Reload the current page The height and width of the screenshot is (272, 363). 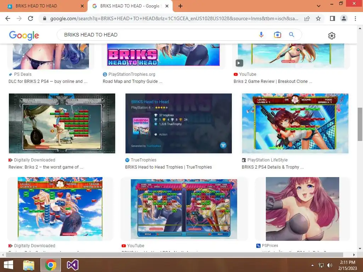[30, 18]
